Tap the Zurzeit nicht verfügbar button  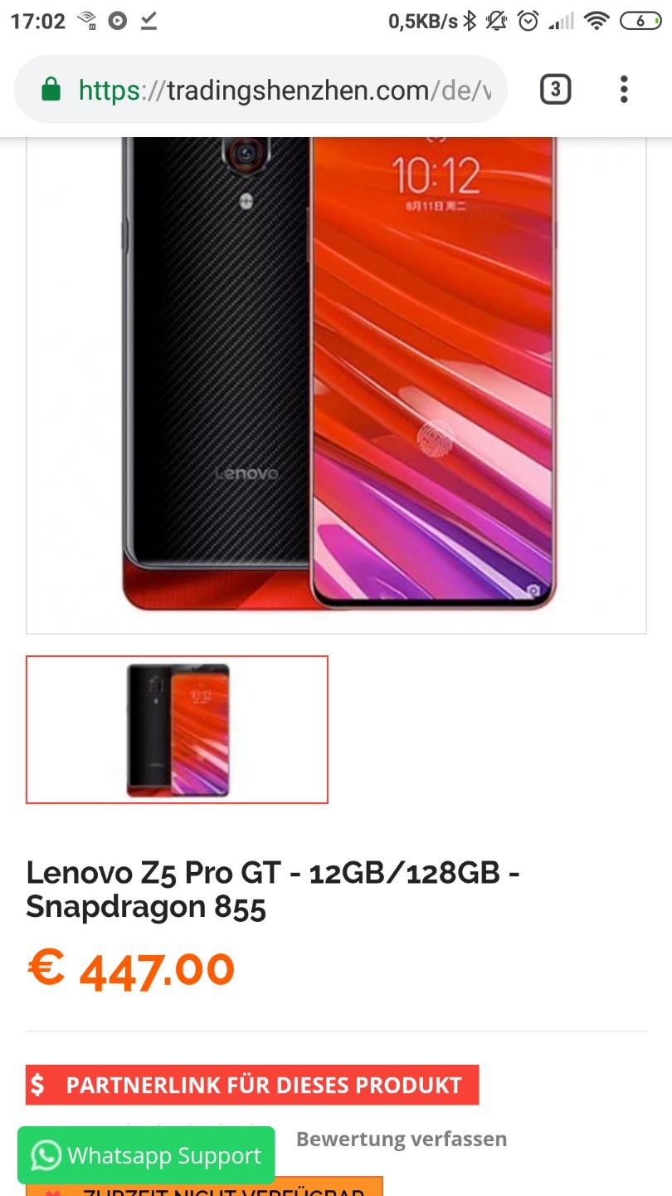pos(204,1187)
